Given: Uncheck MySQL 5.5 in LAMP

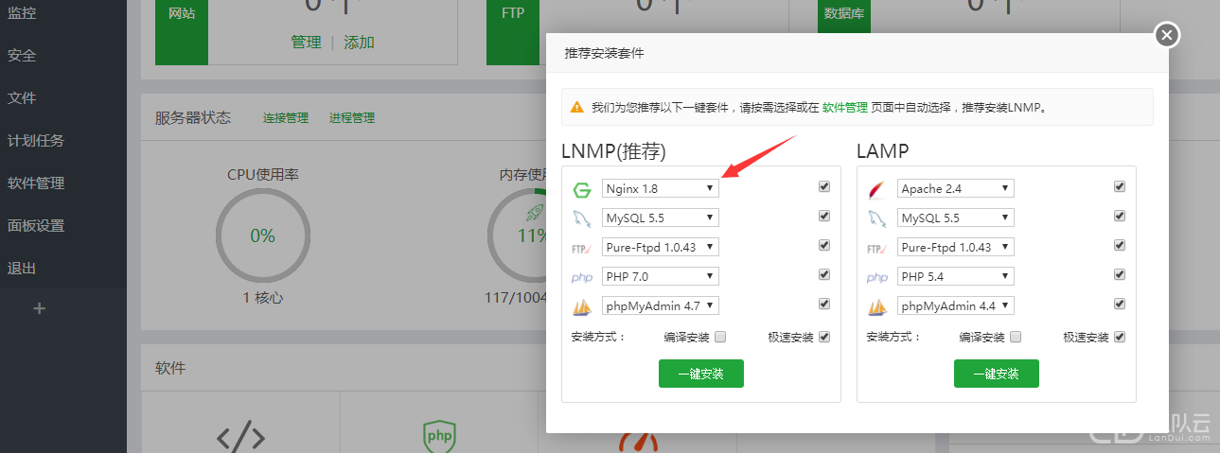Looking at the screenshot, I should tap(1120, 217).
